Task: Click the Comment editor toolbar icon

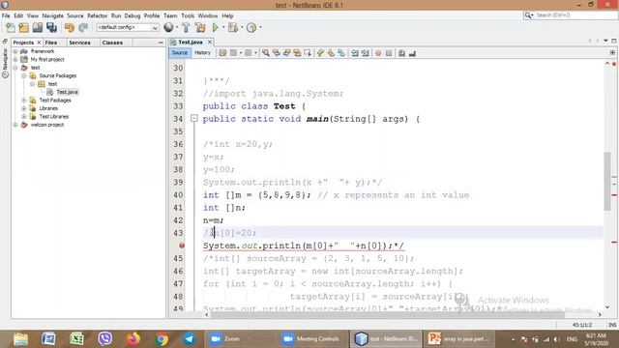Action: 401,53
